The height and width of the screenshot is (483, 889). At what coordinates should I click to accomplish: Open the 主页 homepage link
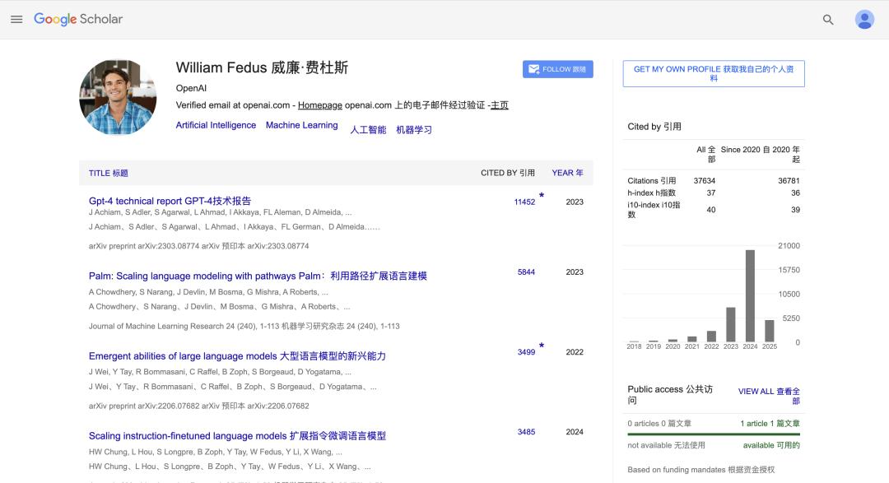point(500,104)
